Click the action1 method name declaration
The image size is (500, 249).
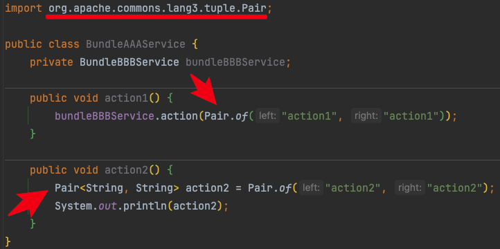tap(126, 98)
